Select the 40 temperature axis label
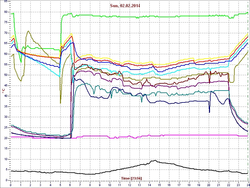Image resolution: width=250 pixels, height=188 pixels. coord(5,96)
